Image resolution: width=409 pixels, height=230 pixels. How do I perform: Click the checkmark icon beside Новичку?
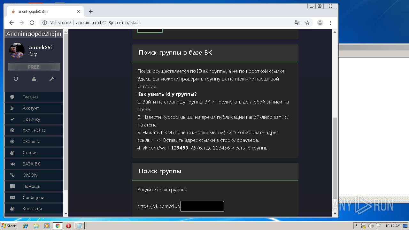pos(12,119)
